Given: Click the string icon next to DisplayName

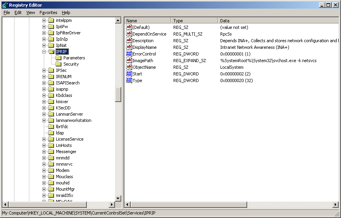Looking at the screenshot, I should pyautogui.click(x=129, y=47).
